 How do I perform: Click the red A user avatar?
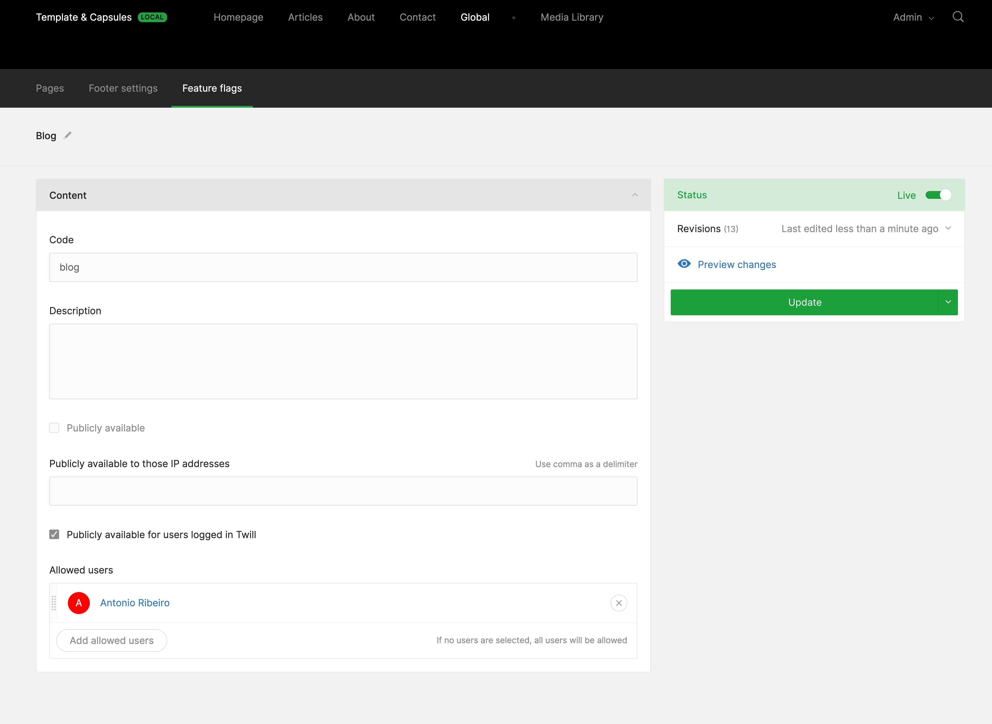(79, 603)
